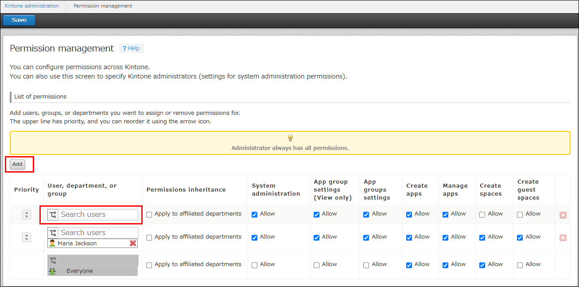Image resolution: width=579 pixels, height=287 pixels.
Task: Click the department tree icon in the first row
Action: click(x=53, y=214)
